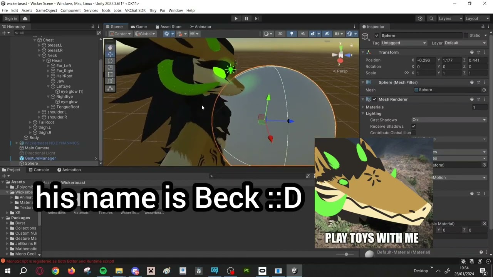The height and width of the screenshot is (277, 493).
Task: Open the Cast Shadows dropdown
Action: click(x=449, y=120)
